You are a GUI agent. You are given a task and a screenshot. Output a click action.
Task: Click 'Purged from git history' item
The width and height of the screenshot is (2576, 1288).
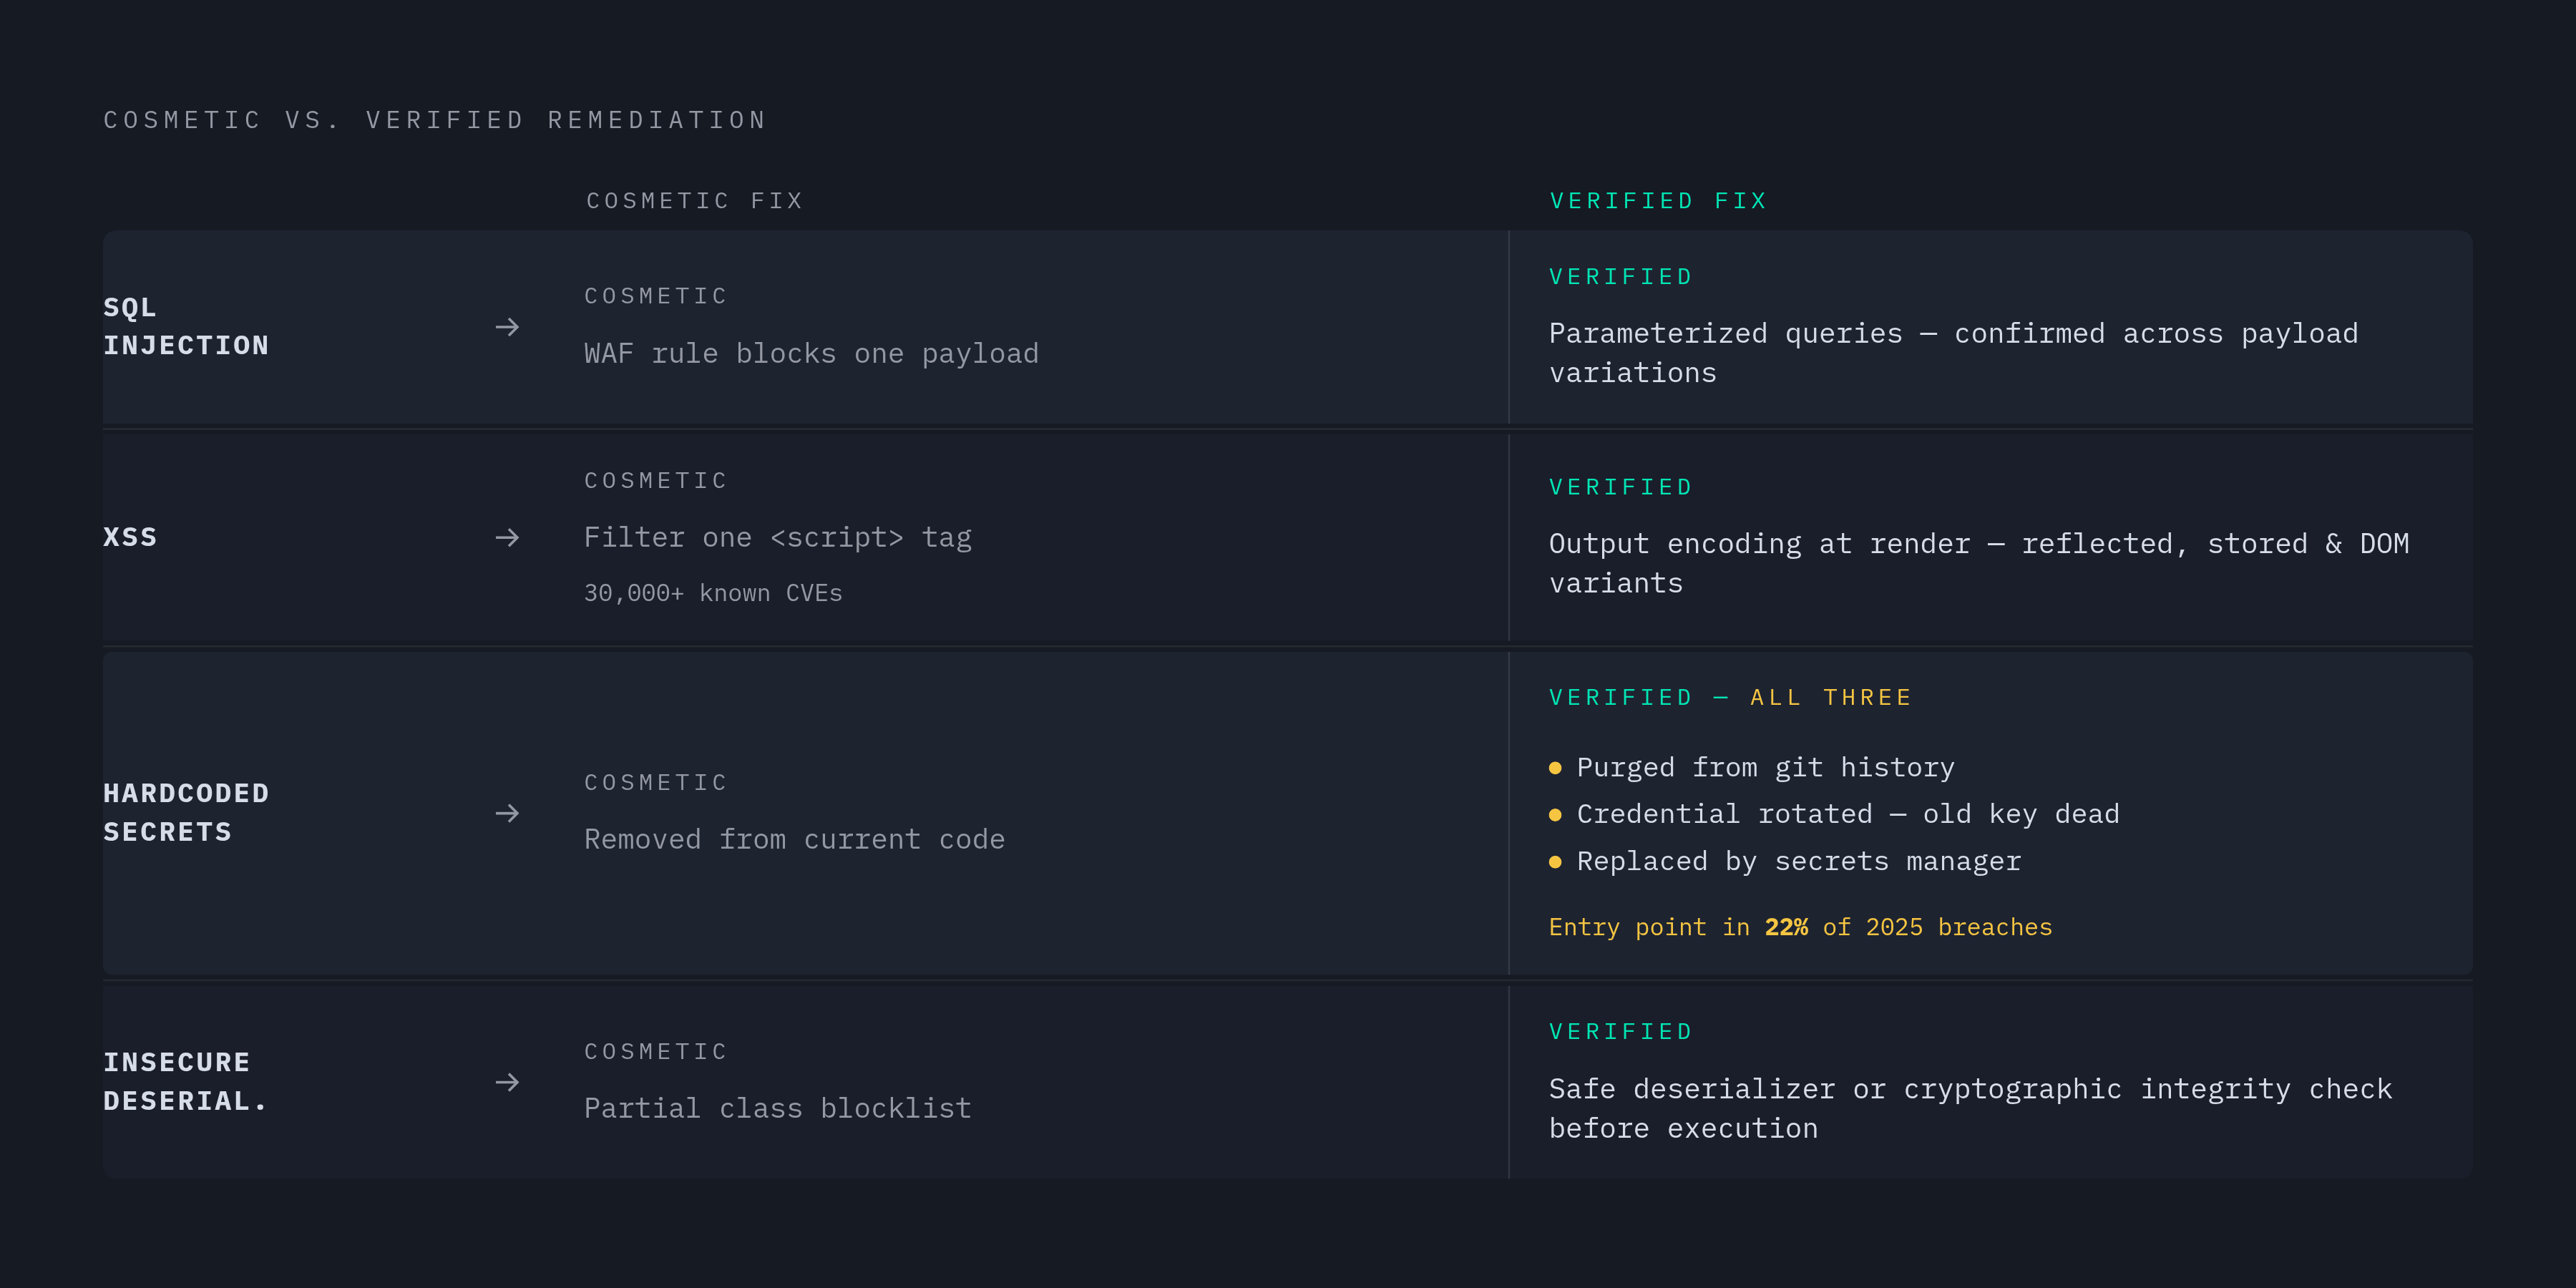1765,768
